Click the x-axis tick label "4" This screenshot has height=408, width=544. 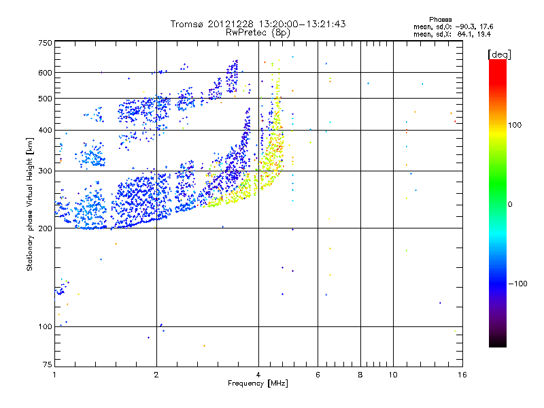click(258, 375)
